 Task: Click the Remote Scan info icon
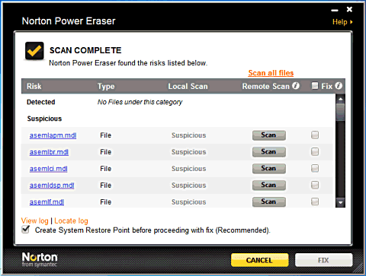coord(296,86)
